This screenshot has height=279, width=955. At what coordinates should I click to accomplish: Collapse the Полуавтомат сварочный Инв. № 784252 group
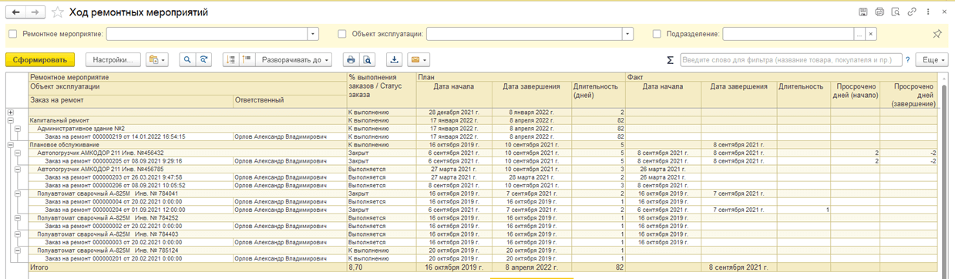[x=18, y=217]
